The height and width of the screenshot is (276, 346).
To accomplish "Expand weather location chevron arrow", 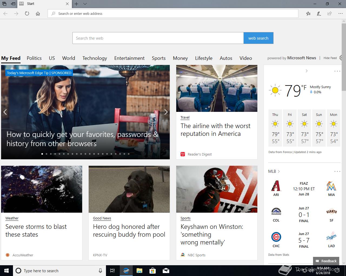I will [x=307, y=71].
